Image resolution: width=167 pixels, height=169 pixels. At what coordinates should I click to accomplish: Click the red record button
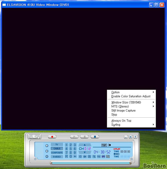click(52, 137)
